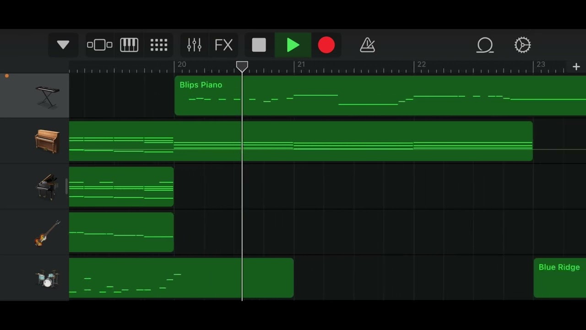Start recording with the red button
The height and width of the screenshot is (330, 586).
(x=326, y=45)
